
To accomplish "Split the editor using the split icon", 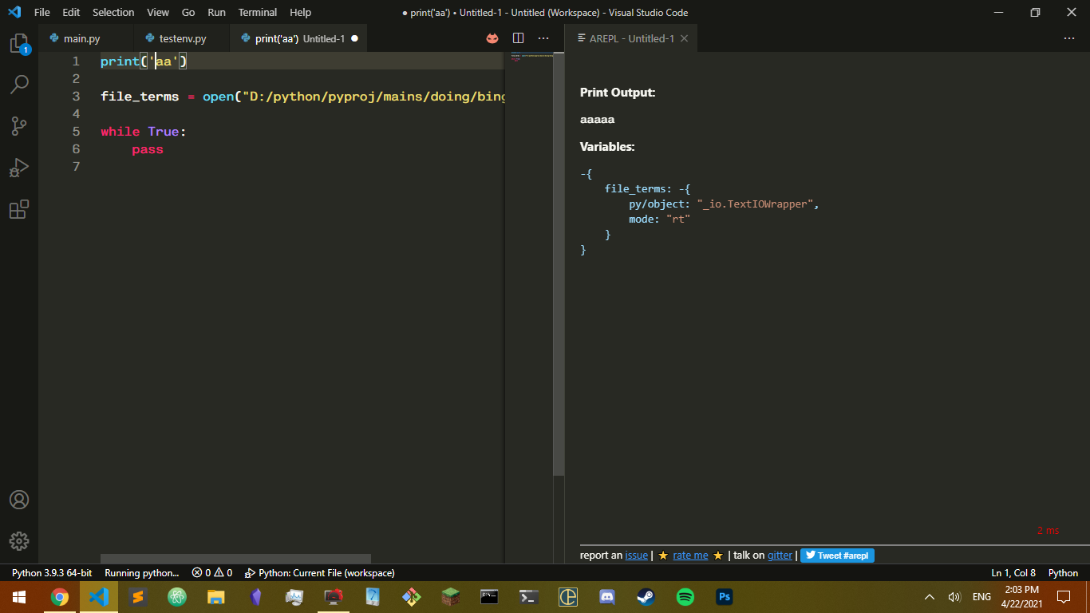I will (519, 38).
